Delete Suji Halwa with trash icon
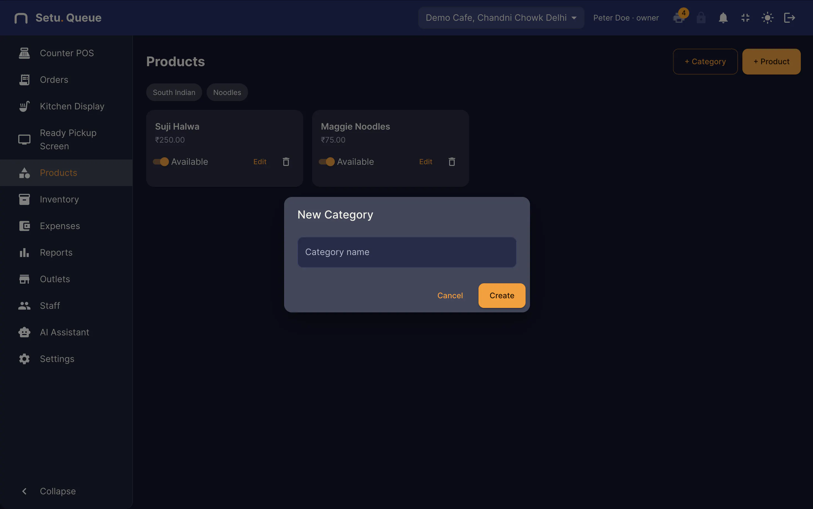This screenshot has width=813, height=509. 286,161
